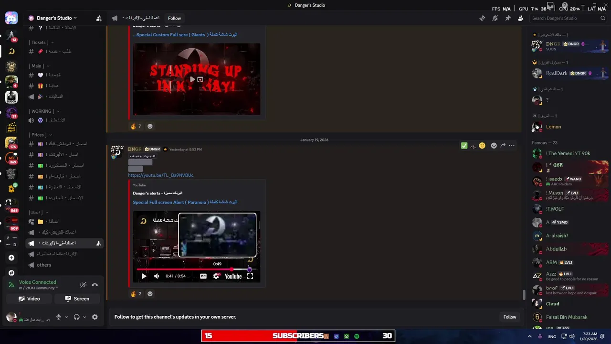This screenshot has height=344, width=611.
Task: Click smiley emoji in message hover toolbar
Action: point(482,146)
